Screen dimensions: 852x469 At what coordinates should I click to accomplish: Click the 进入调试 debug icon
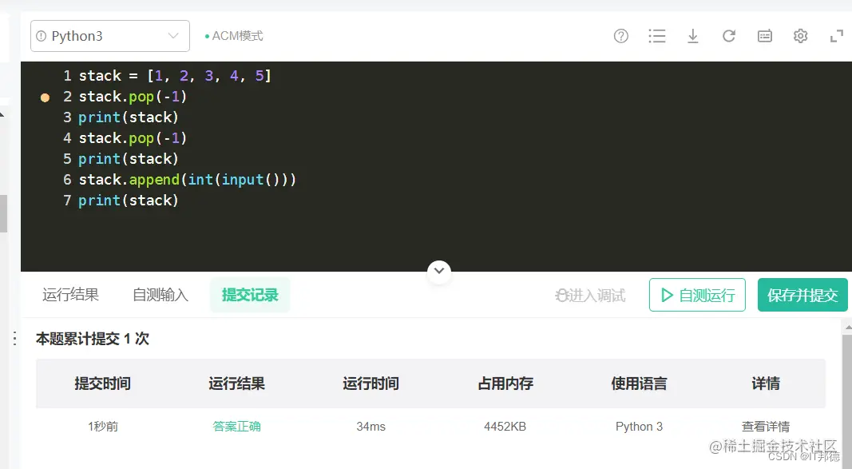coord(589,295)
